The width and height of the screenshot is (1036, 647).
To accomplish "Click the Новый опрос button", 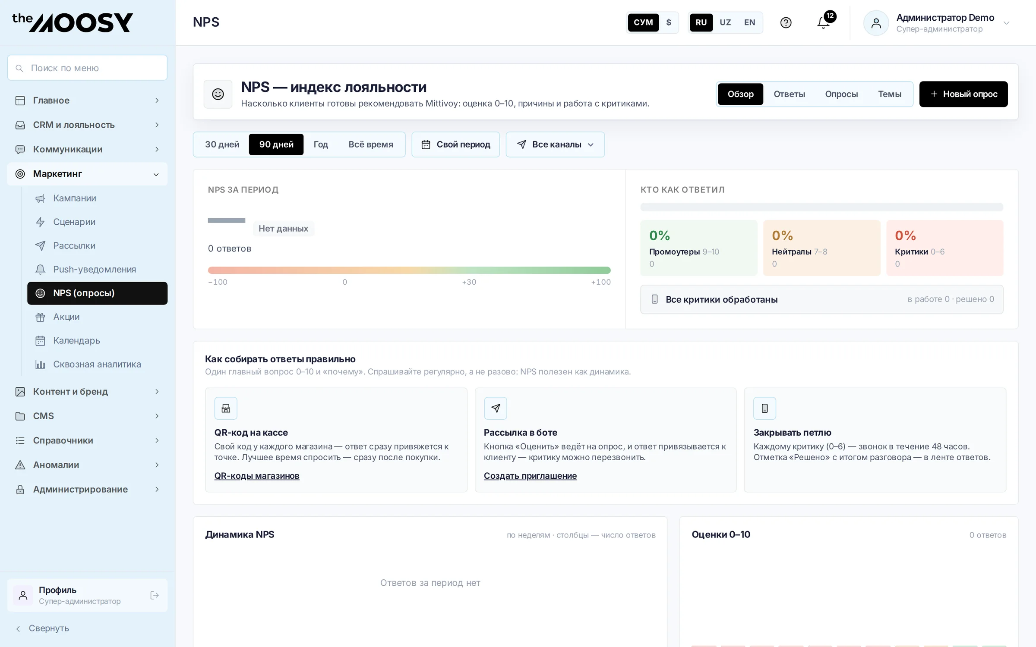I will [x=963, y=94].
